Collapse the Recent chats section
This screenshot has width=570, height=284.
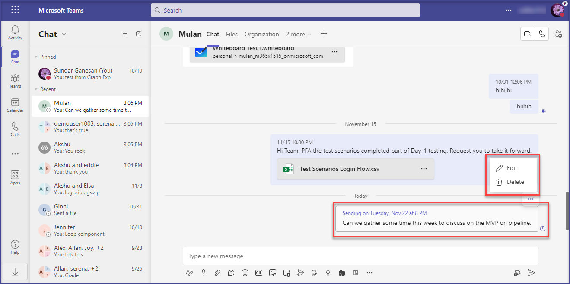point(36,89)
